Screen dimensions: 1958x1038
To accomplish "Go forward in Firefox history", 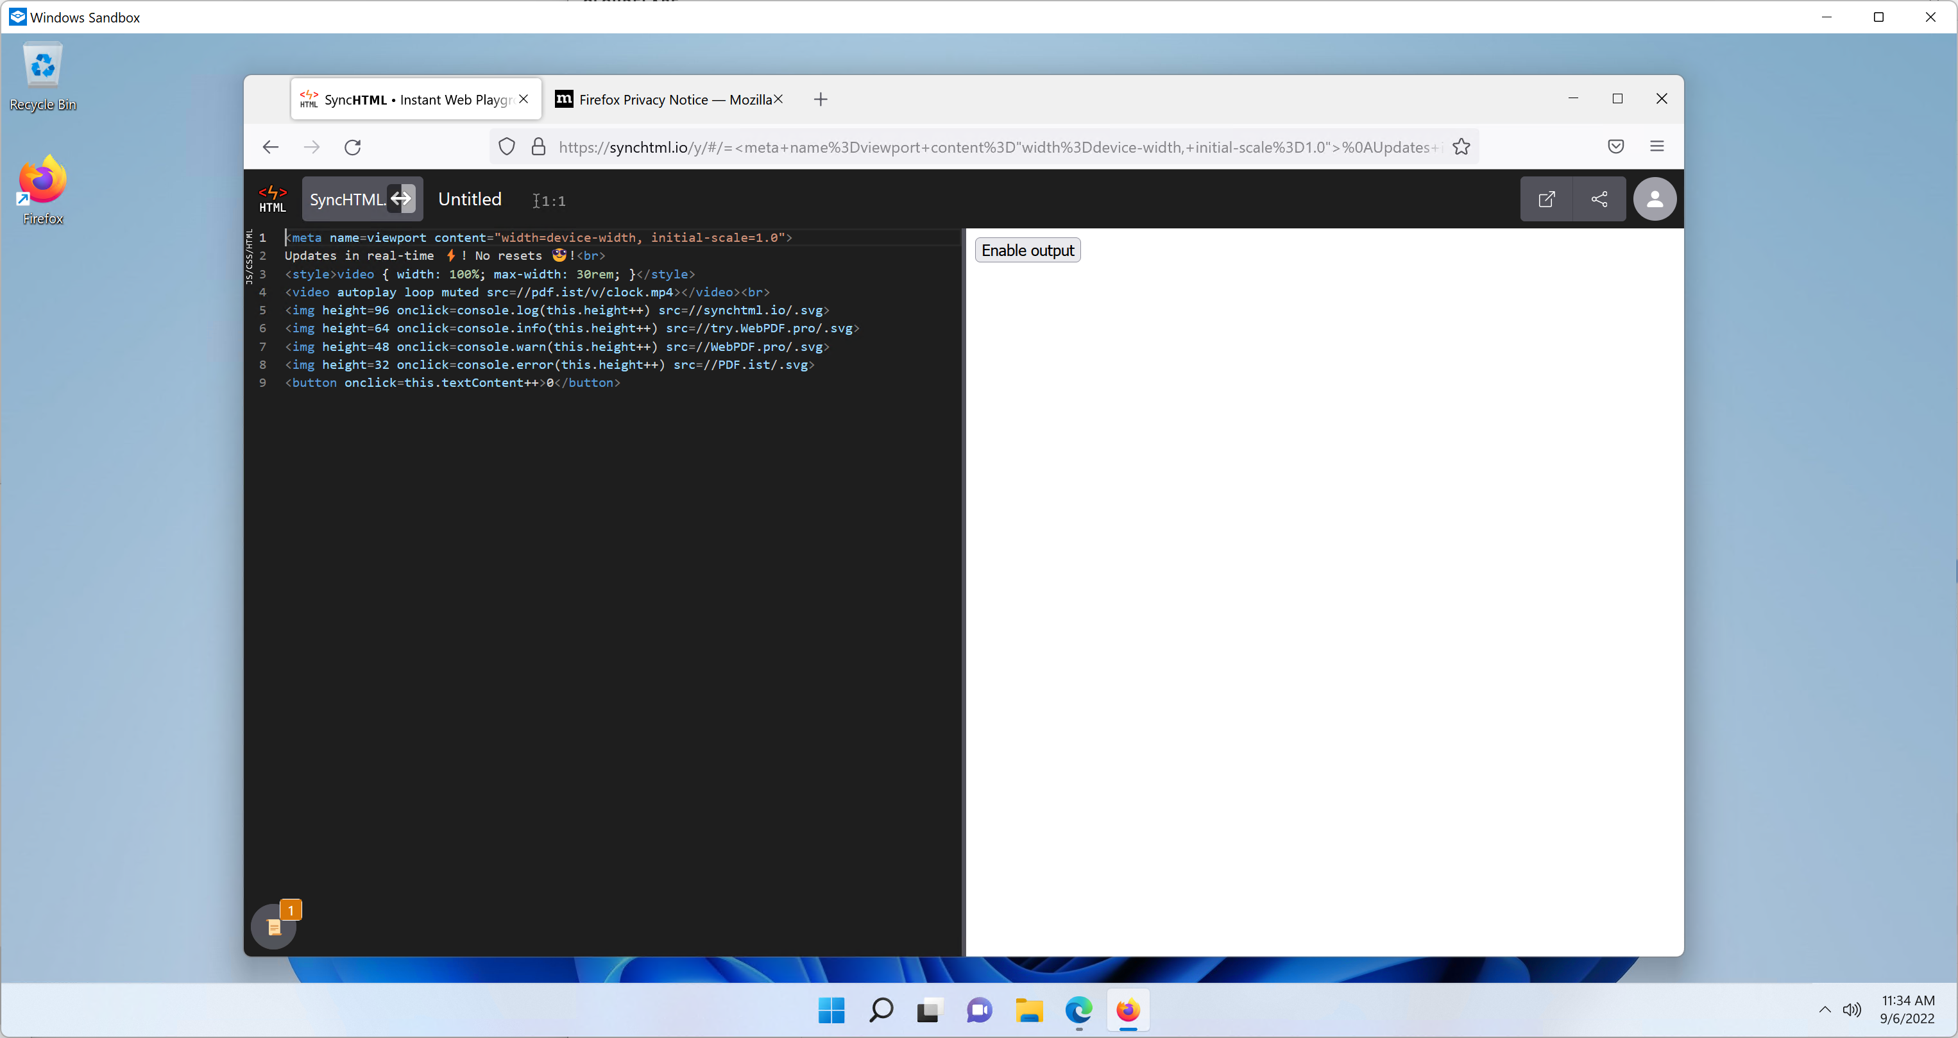I will (312, 147).
